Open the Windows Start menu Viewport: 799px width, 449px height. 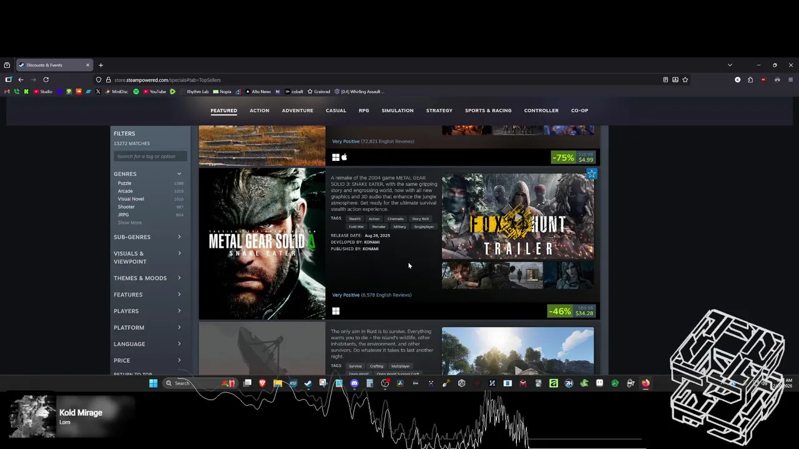tap(153, 383)
